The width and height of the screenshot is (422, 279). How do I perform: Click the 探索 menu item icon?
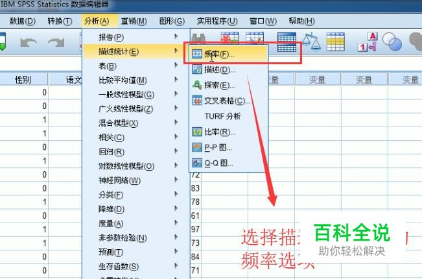(x=197, y=85)
